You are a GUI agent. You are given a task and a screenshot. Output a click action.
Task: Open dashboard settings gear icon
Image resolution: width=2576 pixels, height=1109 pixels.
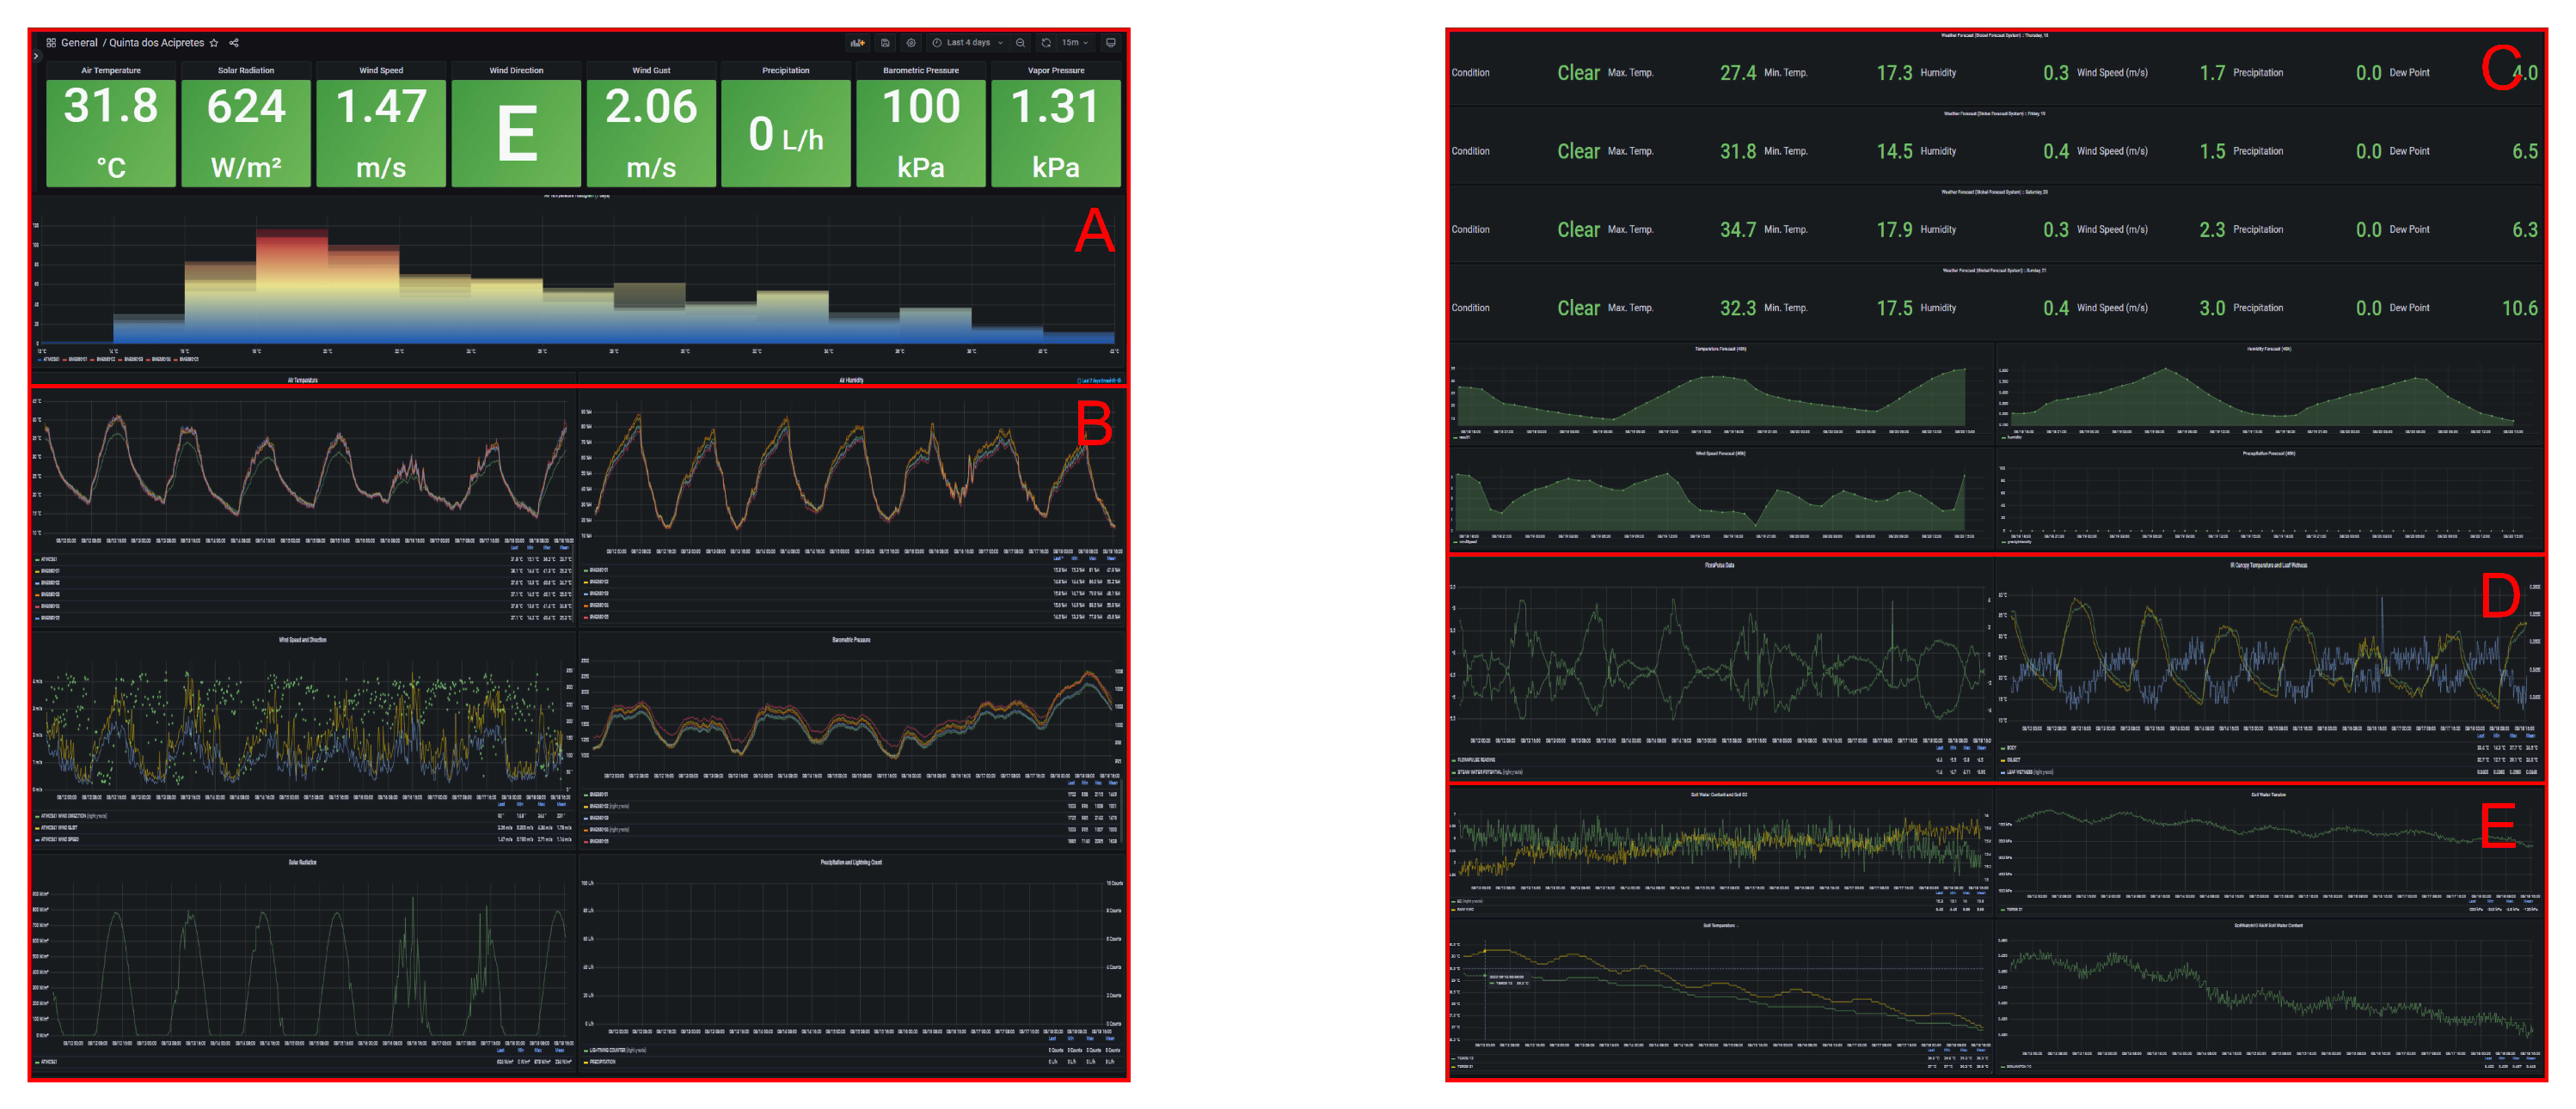(911, 43)
